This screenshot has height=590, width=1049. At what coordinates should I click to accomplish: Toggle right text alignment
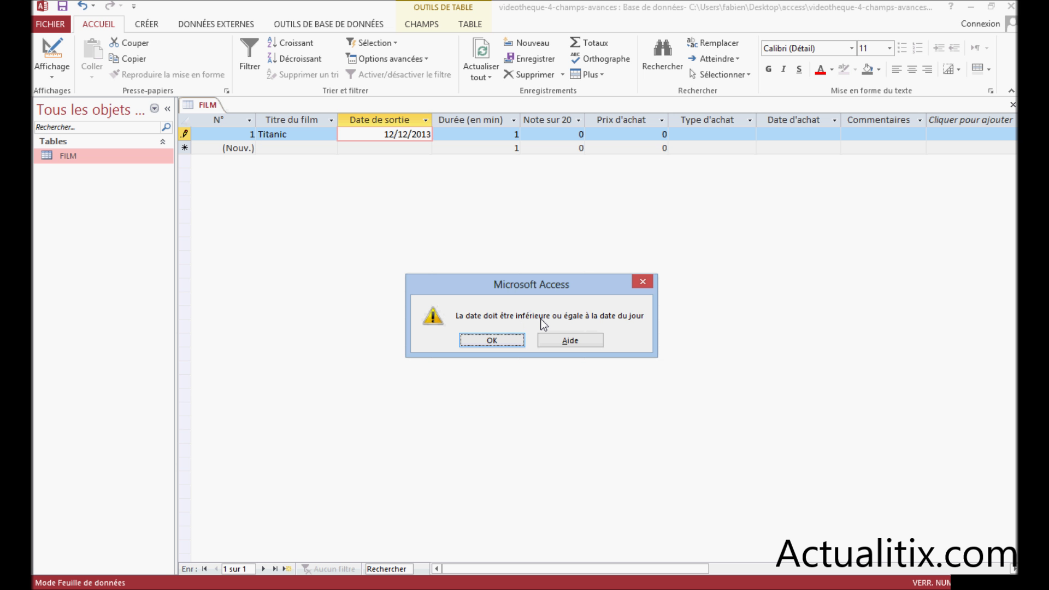click(x=927, y=69)
